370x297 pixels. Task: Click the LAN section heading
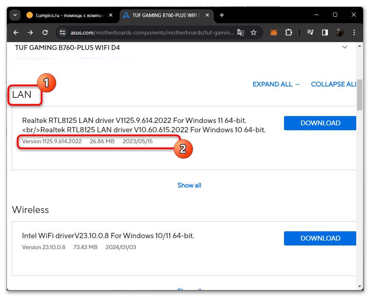pyautogui.click(x=22, y=95)
